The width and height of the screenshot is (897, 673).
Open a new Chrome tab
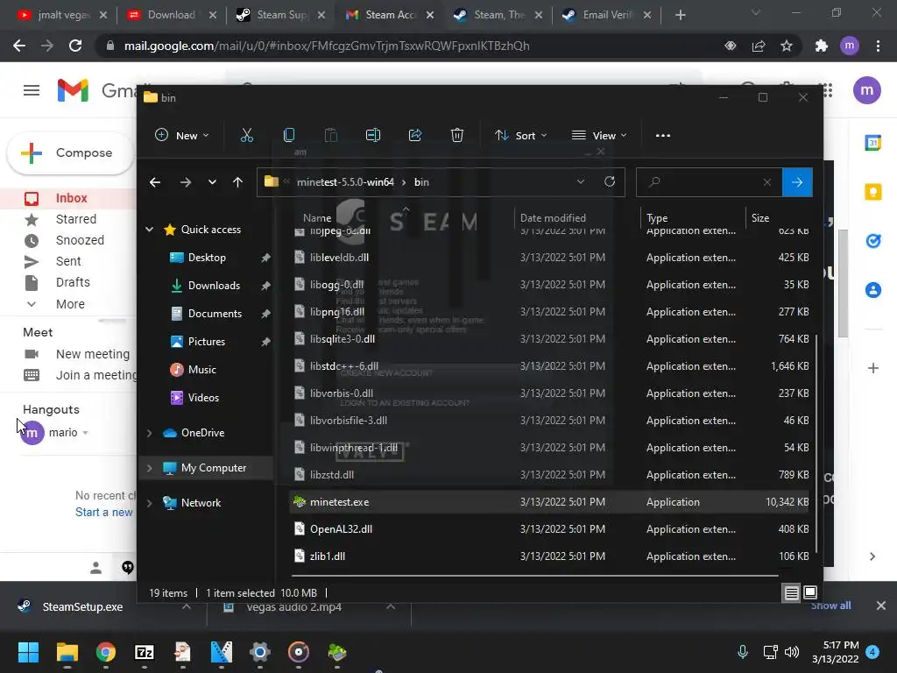(x=680, y=15)
